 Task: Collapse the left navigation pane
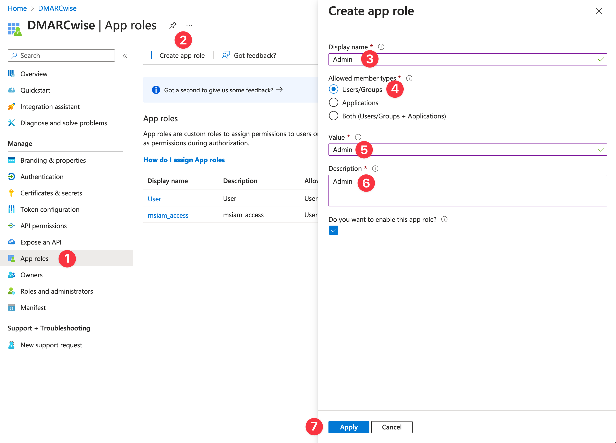(x=125, y=56)
